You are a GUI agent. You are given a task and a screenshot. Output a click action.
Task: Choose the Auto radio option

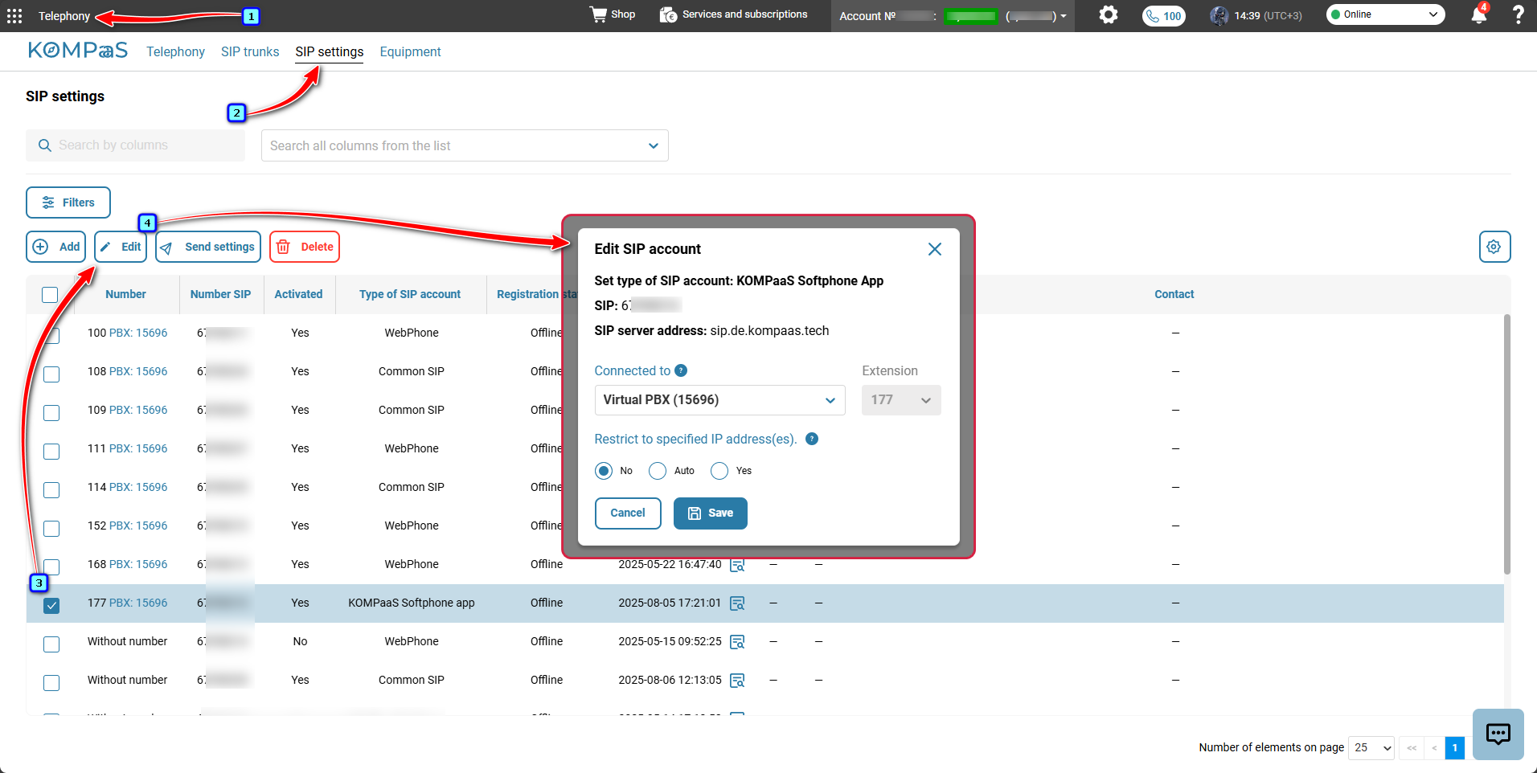(x=658, y=471)
